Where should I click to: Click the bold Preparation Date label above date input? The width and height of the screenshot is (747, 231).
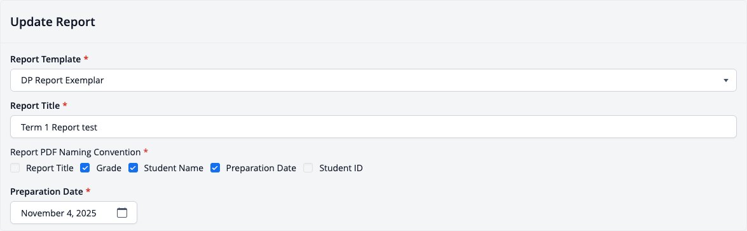[x=46, y=192]
